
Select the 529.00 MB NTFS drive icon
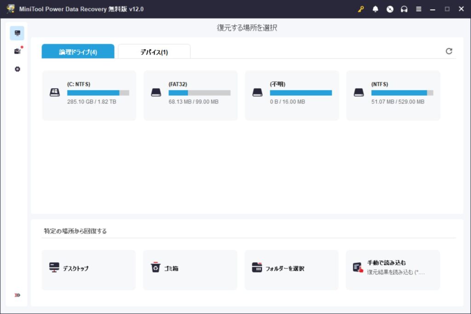[359, 92]
